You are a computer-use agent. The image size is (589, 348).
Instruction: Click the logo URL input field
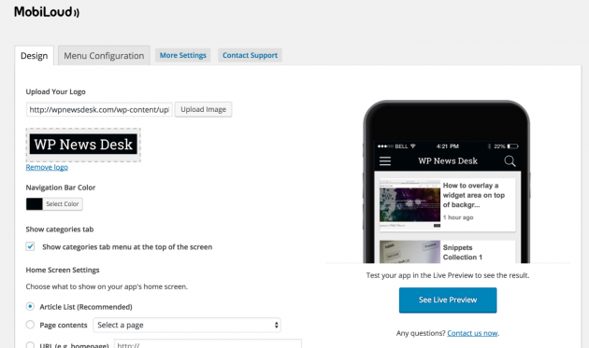click(x=99, y=109)
